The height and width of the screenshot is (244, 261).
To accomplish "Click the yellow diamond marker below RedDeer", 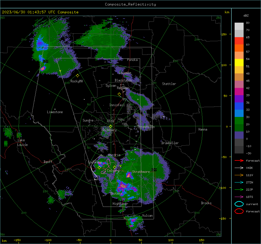I will point(119,94).
